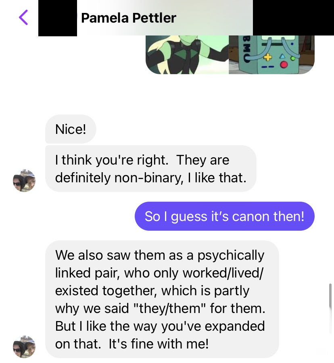334x363 pixels.
Task: Tap the black redacted box left of name
Action: tap(58, 18)
